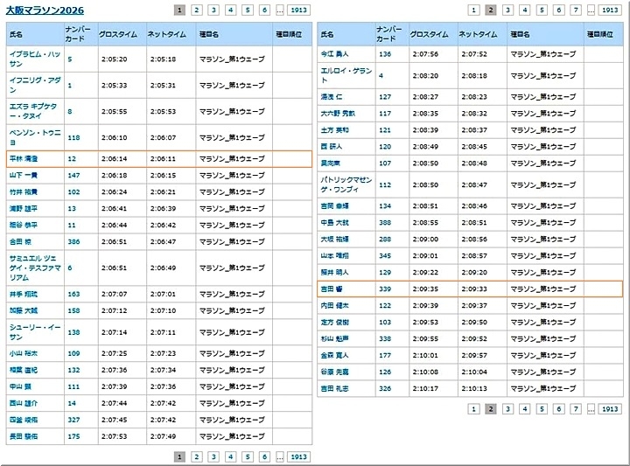The width and height of the screenshot is (630, 466).
Task: View サミュエル ツェゲイ・テスファマリアム's record
Action: [x=33, y=268]
